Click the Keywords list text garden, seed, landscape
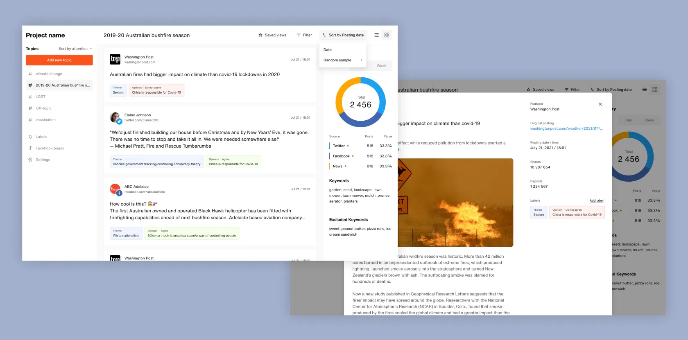This screenshot has height=340, width=688. [360, 196]
